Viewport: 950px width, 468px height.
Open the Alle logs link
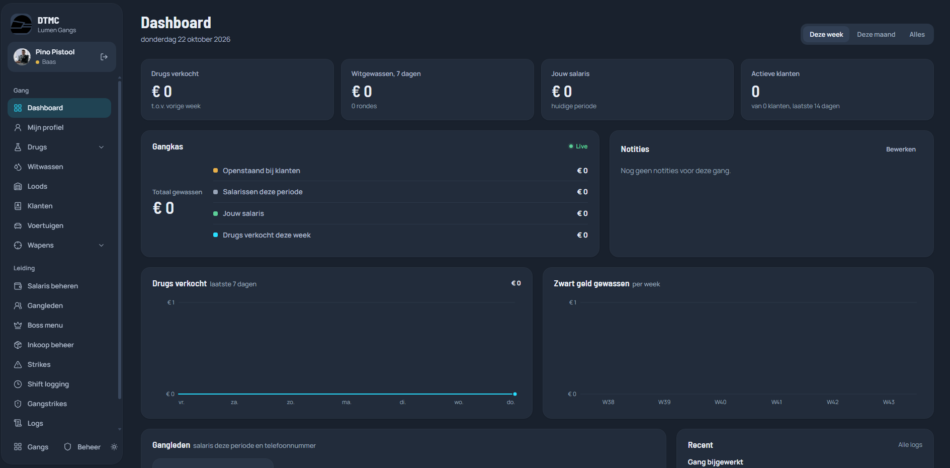[910, 445]
